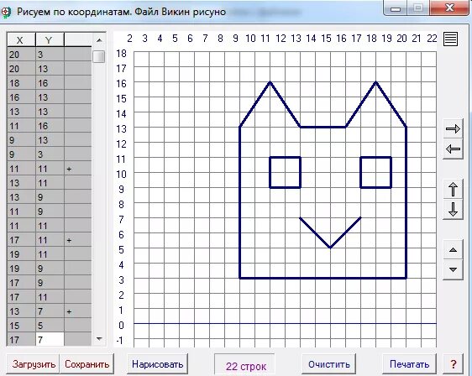472x376 pixels.
Task: Click the application icon in title bar
Action: [x=6, y=12]
